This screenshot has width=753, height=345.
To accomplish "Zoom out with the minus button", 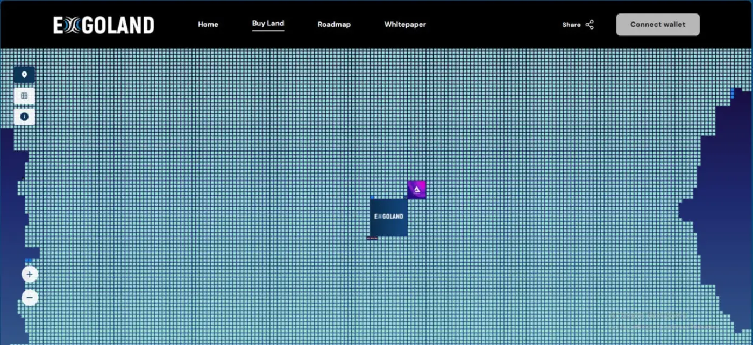I will [x=30, y=297].
